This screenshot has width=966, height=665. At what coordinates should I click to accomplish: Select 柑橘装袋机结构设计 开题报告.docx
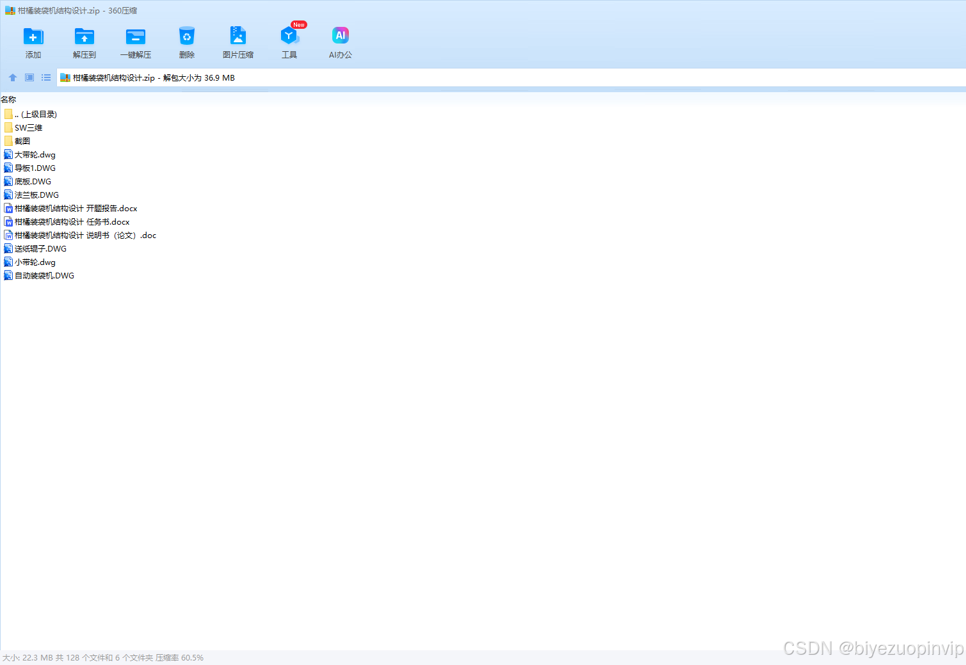click(x=70, y=208)
